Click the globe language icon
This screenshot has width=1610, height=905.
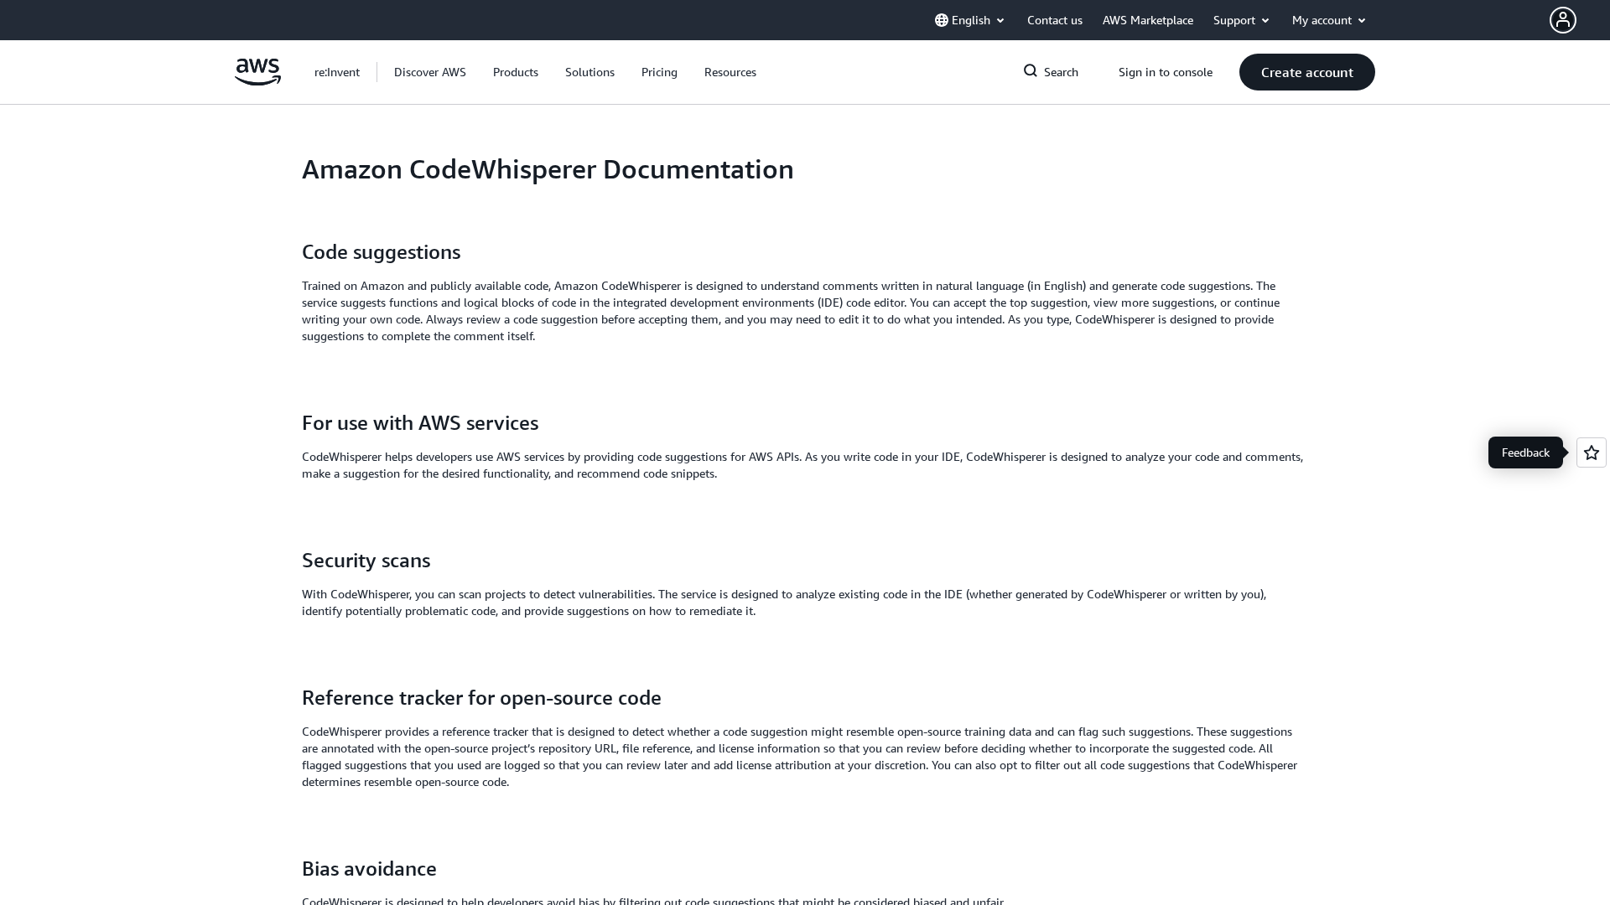click(942, 20)
